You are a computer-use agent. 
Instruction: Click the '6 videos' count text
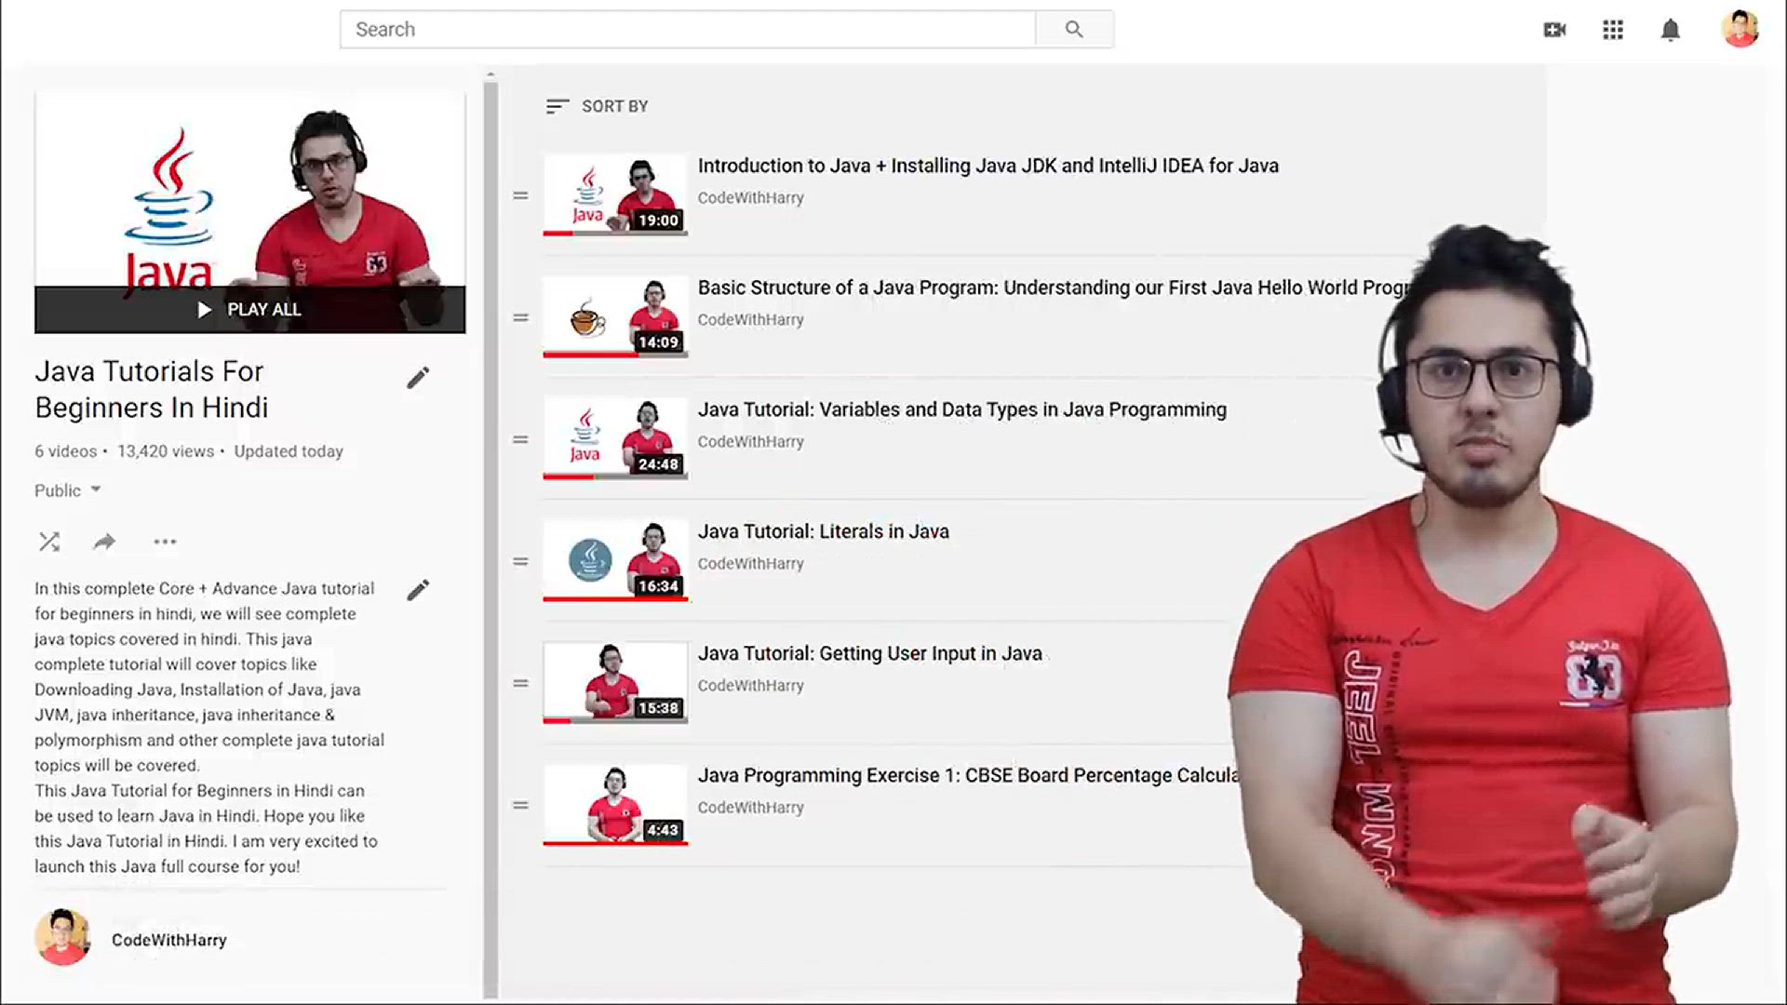coord(66,451)
